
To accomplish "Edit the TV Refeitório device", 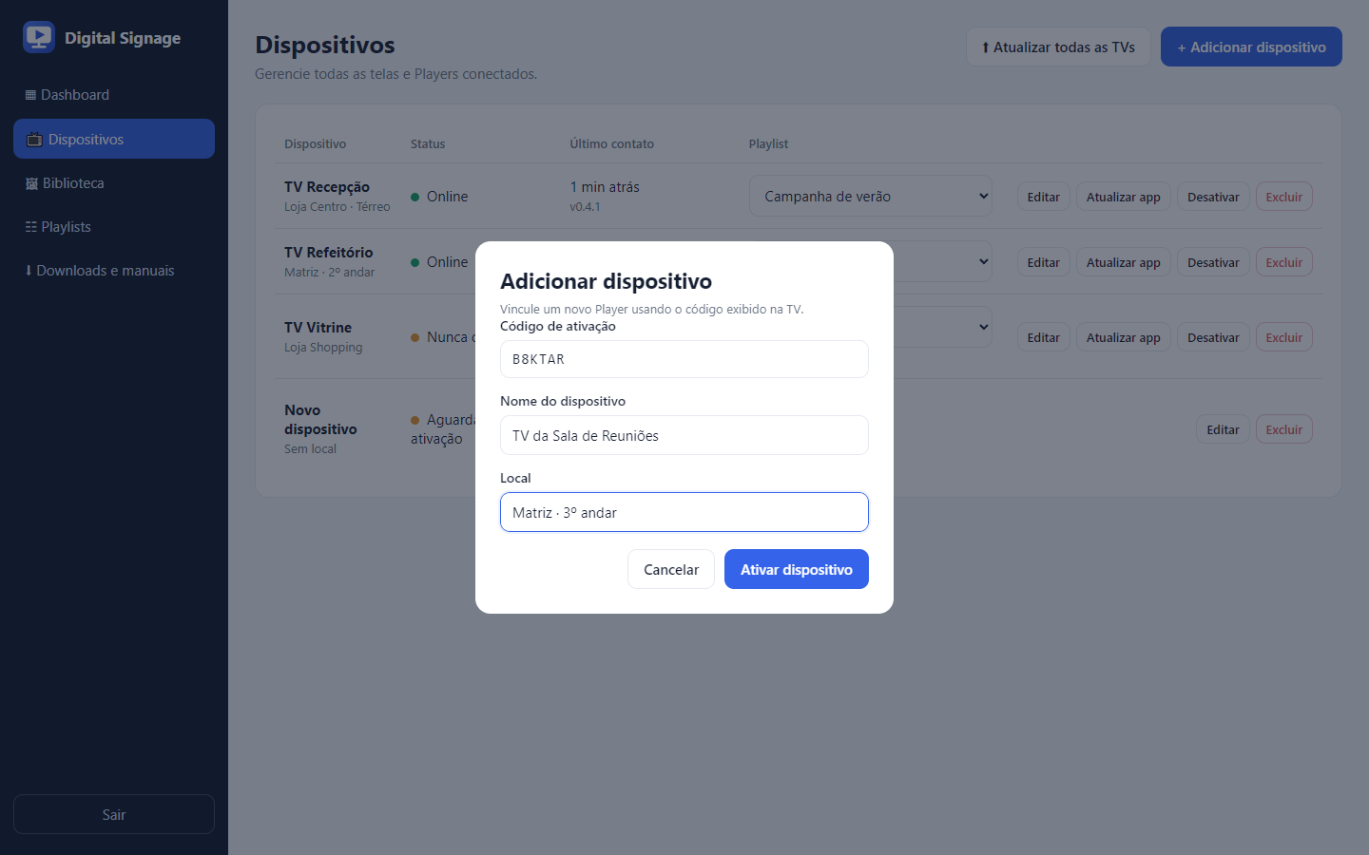I will (1043, 262).
